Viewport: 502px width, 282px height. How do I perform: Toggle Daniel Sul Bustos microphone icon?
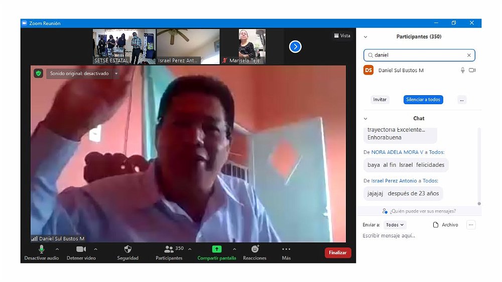pos(462,71)
